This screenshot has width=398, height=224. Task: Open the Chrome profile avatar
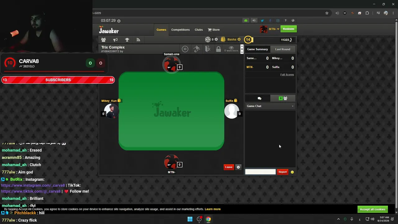386,13
